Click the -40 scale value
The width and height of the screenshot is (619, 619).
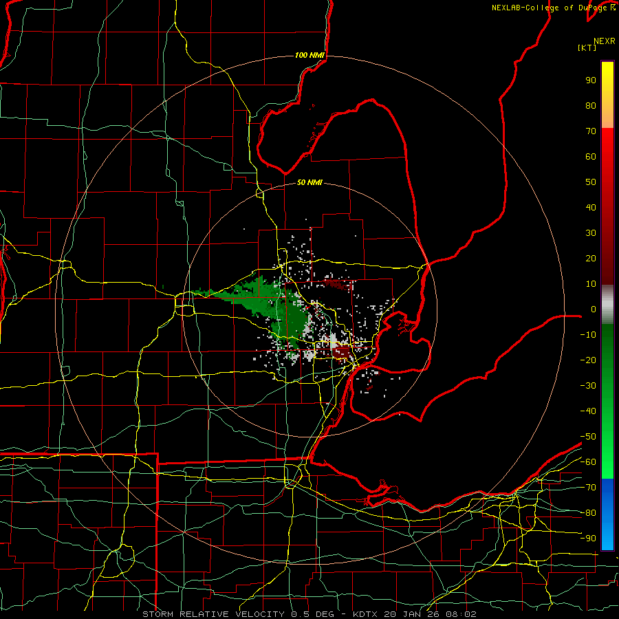588,411
